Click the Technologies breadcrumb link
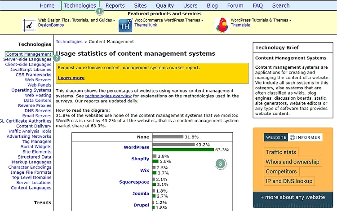 (x=69, y=42)
